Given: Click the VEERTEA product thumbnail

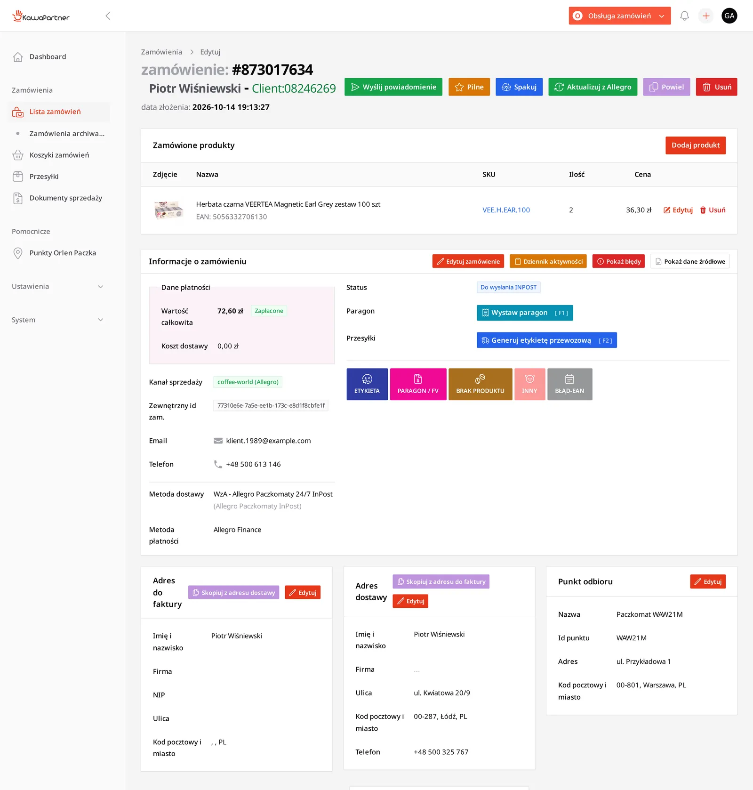Looking at the screenshot, I should pyautogui.click(x=168, y=210).
